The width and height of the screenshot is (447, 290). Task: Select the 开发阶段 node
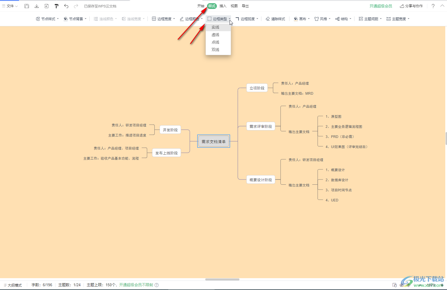(x=170, y=130)
